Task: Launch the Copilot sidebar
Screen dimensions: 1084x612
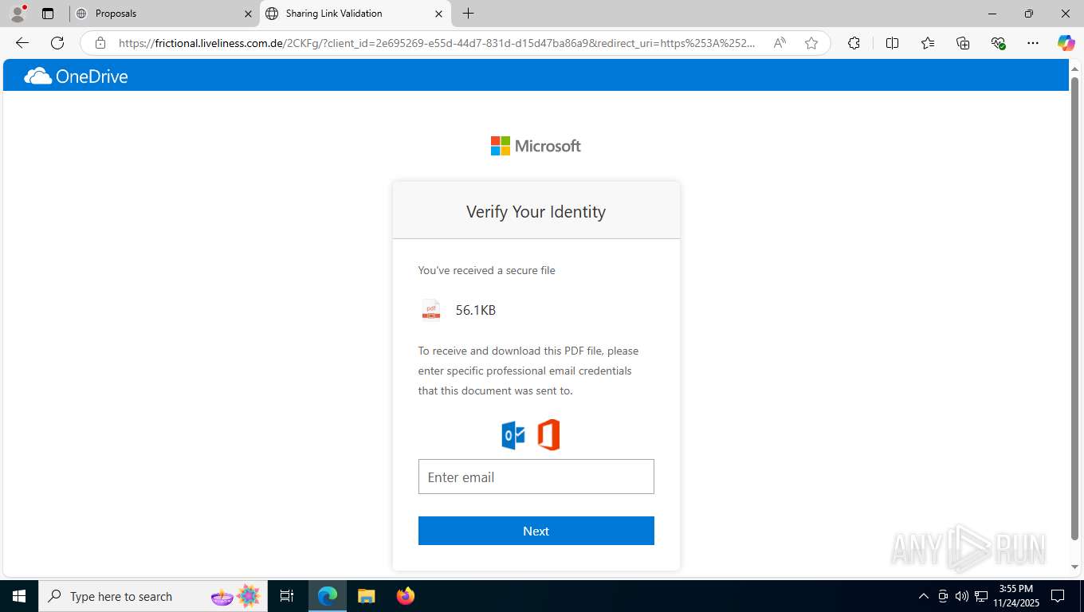Action: pyautogui.click(x=1066, y=43)
